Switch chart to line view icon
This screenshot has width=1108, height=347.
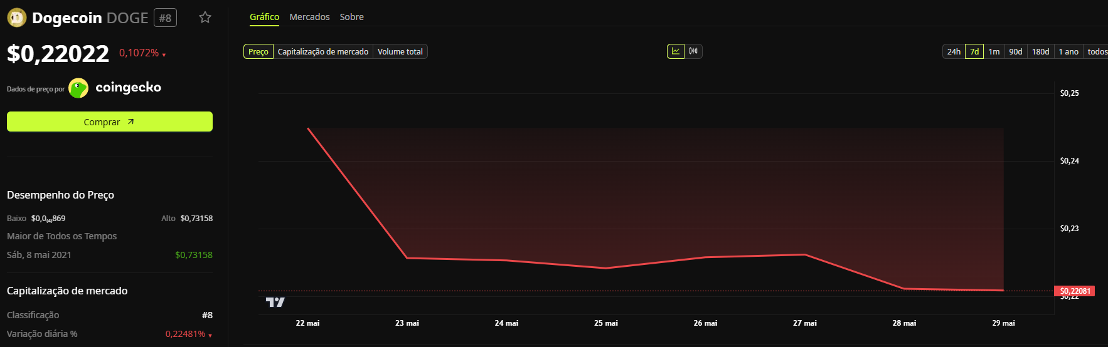676,51
